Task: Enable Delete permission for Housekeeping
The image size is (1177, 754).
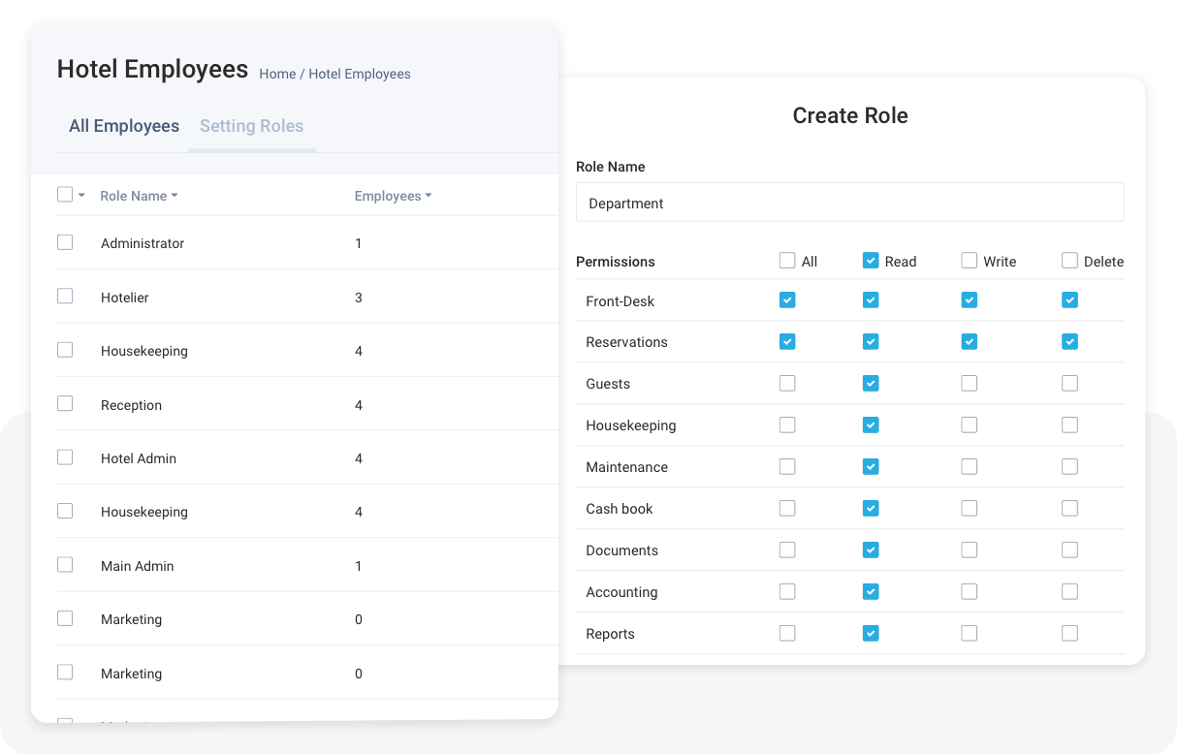Action: (1069, 424)
